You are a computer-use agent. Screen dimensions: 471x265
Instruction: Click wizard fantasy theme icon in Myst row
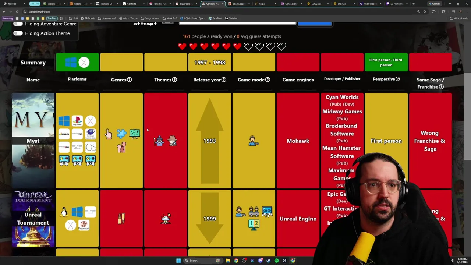(159, 141)
